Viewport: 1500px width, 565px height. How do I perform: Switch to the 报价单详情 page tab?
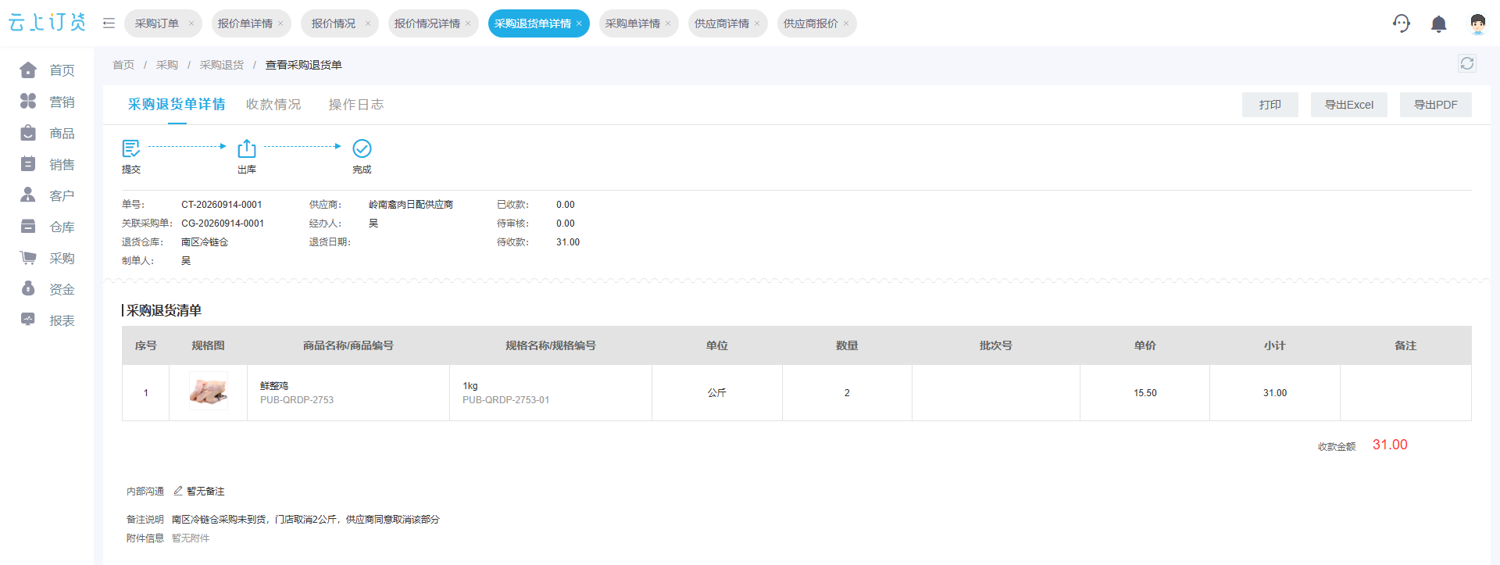(x=245, y=23)
